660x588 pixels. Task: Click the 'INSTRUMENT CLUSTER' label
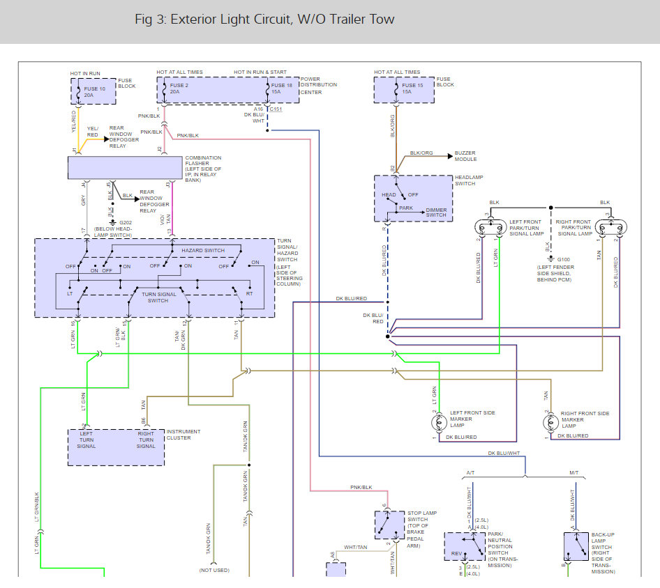pyautogui.click(x=183, y=435)
